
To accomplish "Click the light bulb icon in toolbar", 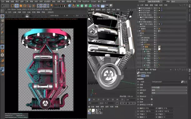I will point(111,6).
